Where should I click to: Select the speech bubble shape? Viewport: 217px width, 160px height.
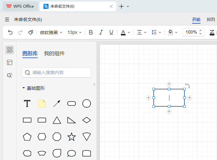[x=72, y=153]
